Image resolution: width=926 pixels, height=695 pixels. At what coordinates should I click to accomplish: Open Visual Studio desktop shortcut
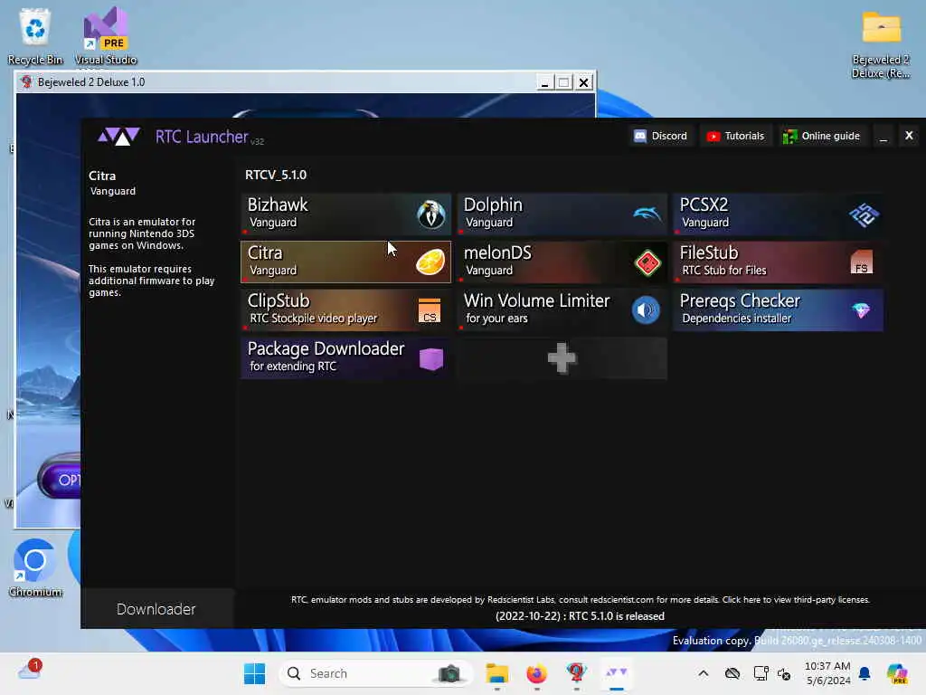point(106,36)
